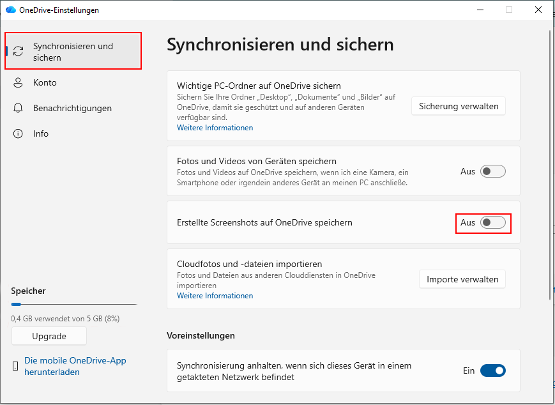The width and height of the screenshot is (555, 405).
Task: Click the Wichtige PC-Ordner auf OneDrive sichern title
Action: (259, 86)
